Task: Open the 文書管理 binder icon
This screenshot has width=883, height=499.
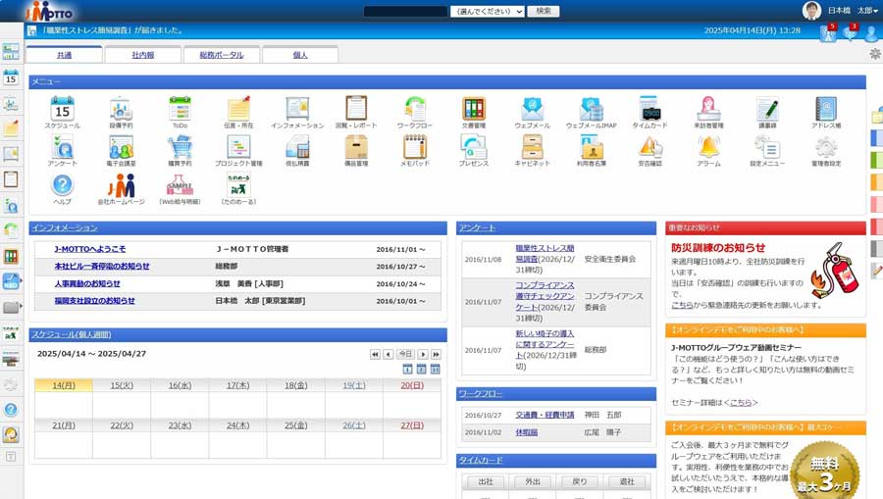Action: point(474,110)
